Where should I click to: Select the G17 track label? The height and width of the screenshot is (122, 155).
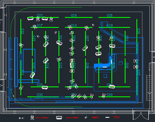40,25
